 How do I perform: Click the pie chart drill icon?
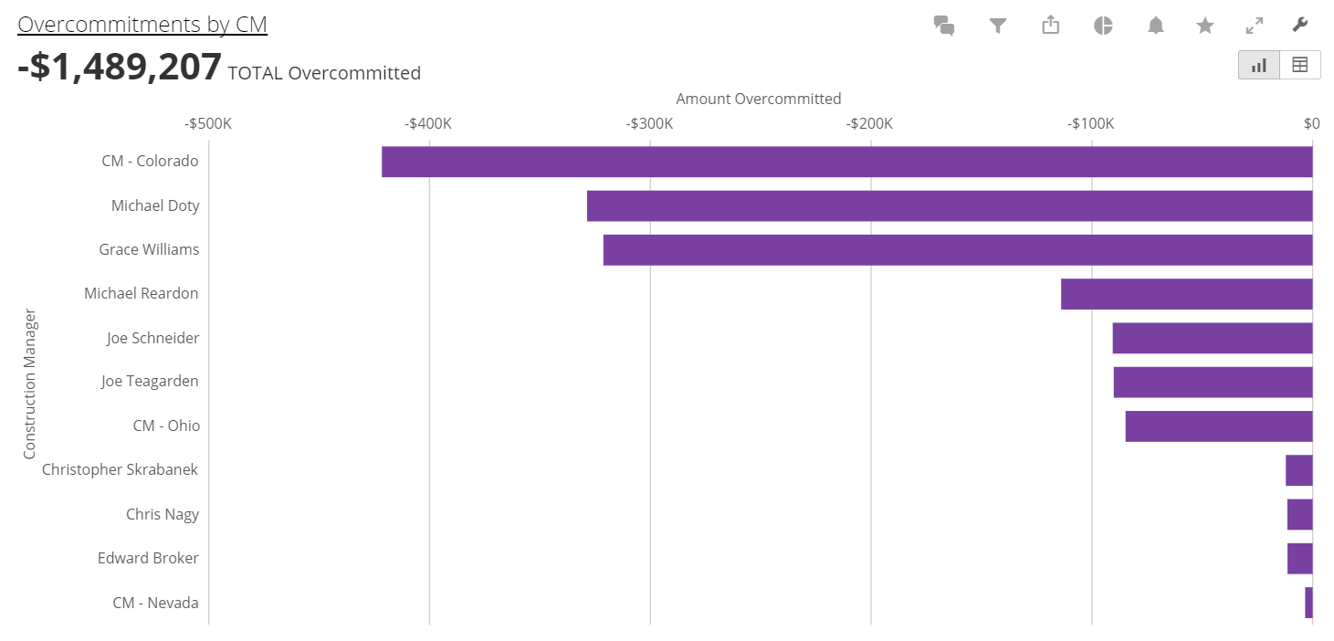pos(1102,26)
